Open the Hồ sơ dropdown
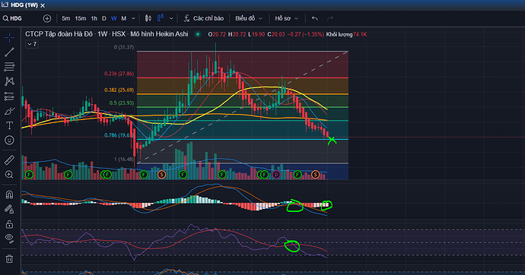The height and width of the screenshot is (275, 525). [x=287, y=18]
